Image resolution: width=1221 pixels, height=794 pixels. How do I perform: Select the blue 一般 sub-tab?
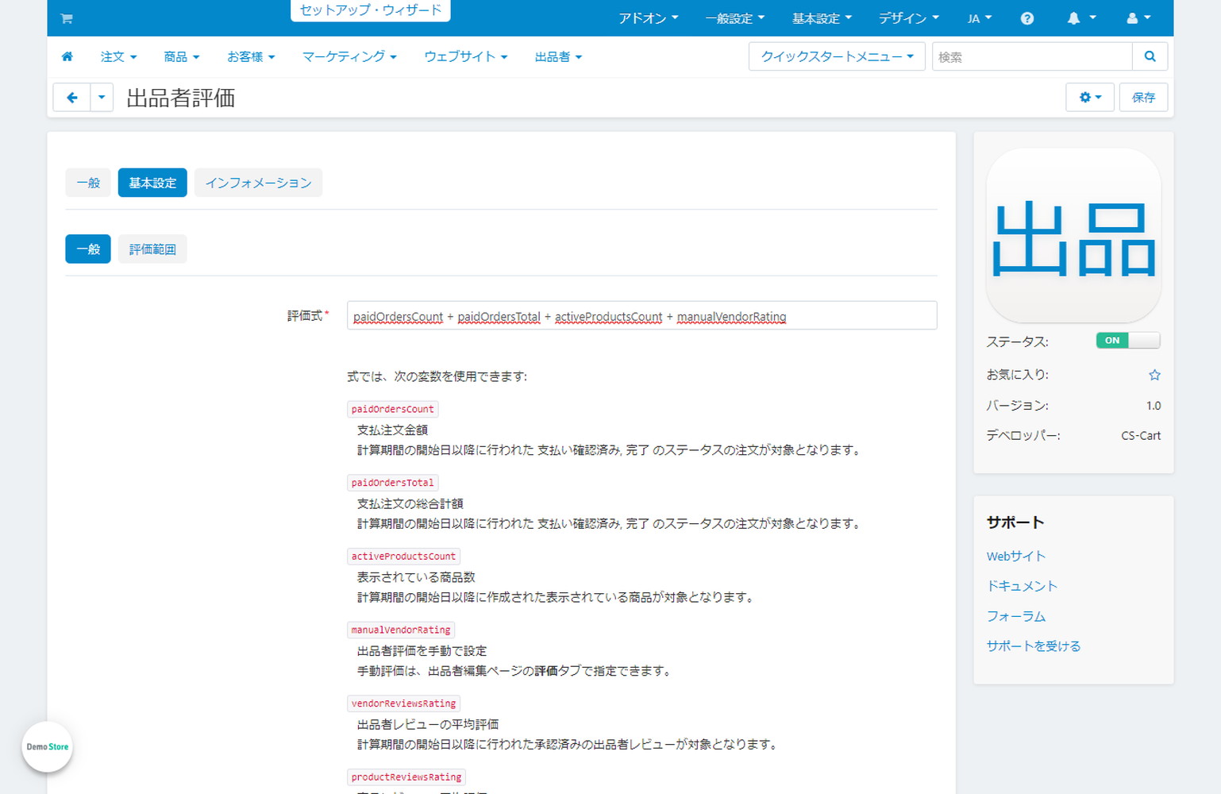tap(88, 249)
